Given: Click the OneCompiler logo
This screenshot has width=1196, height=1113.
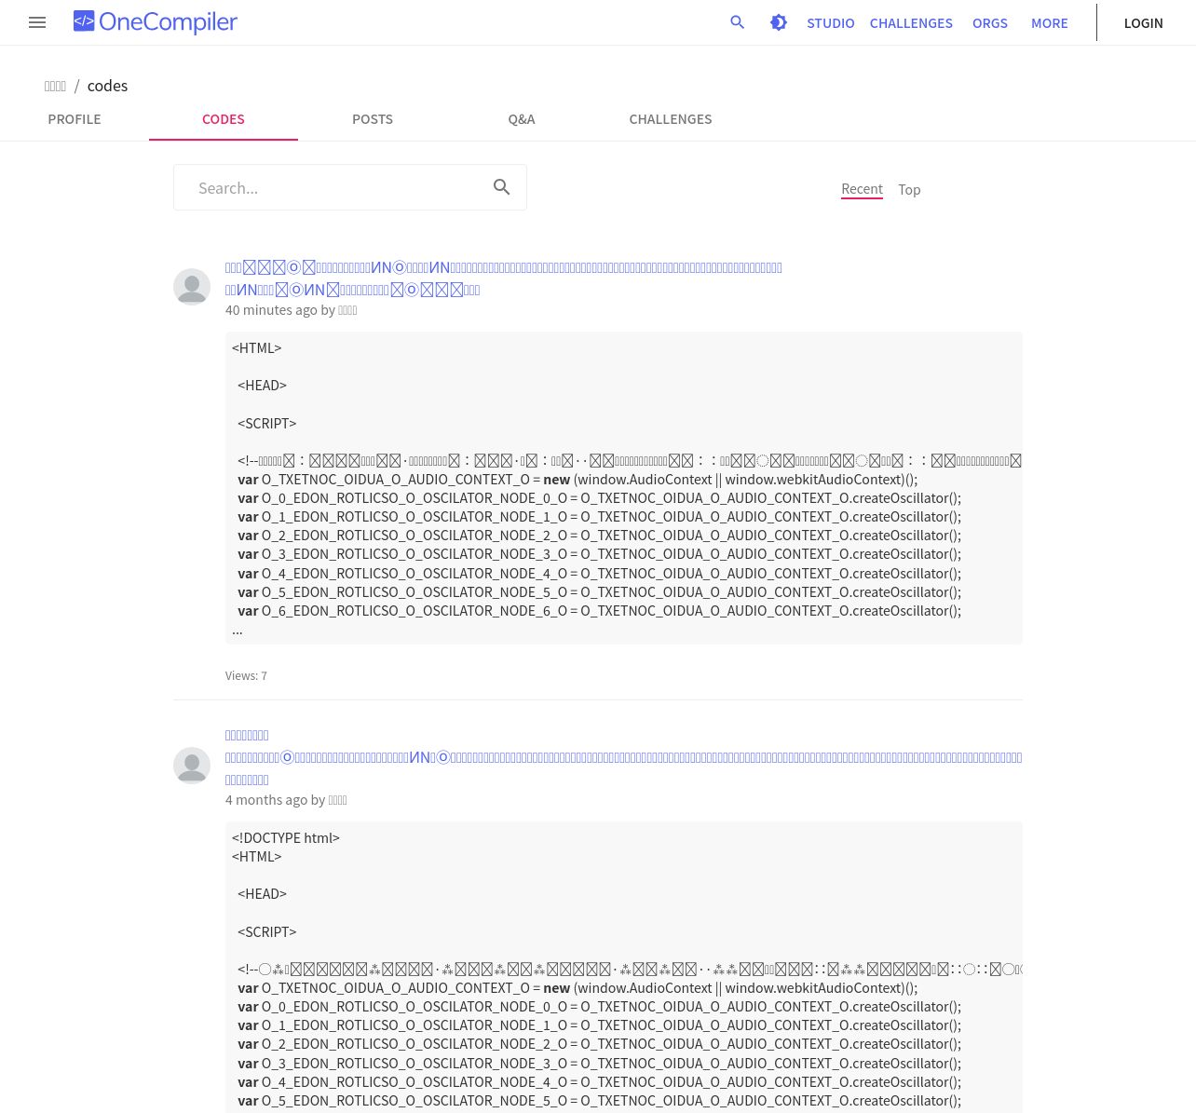Looking at the screenshot, I should tap(156, 22).
